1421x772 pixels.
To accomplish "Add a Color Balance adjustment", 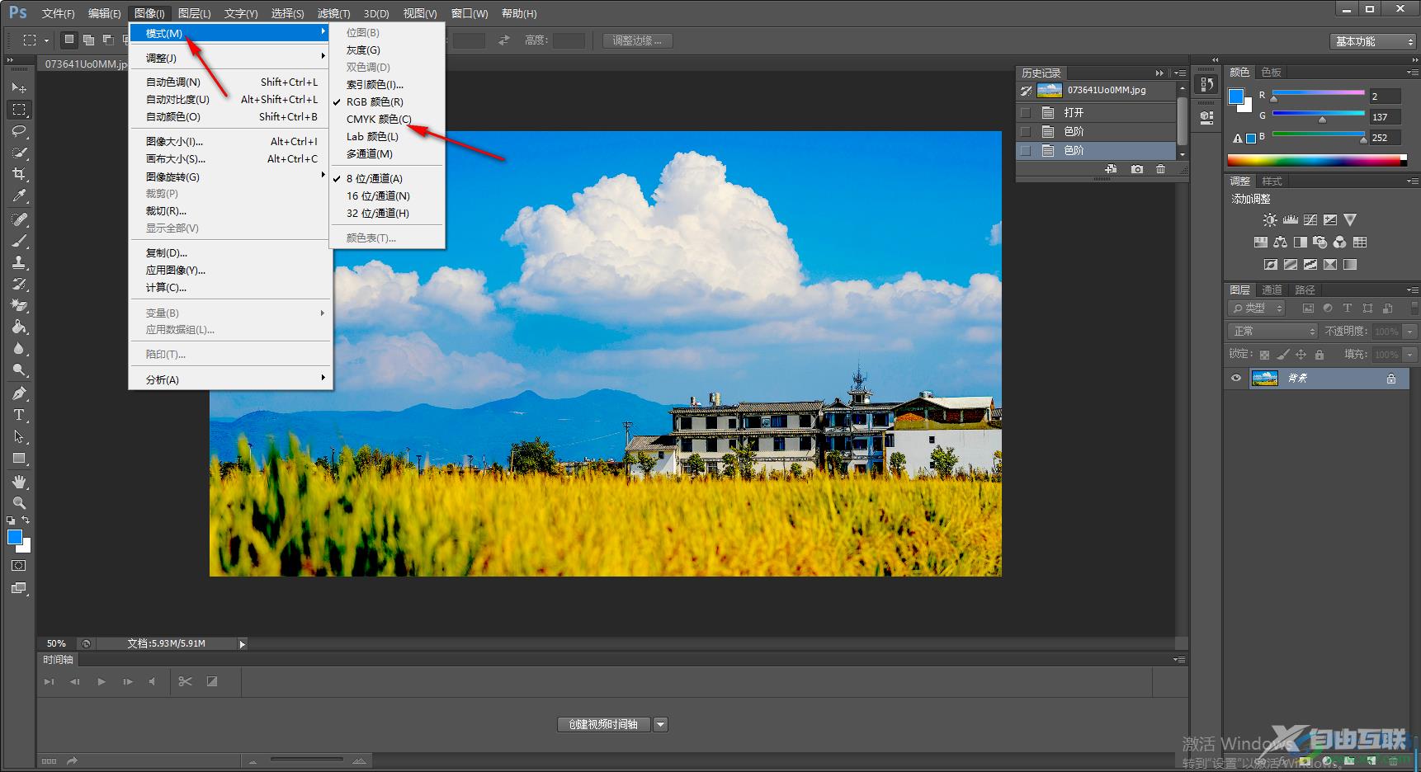I will [1280, 242].
